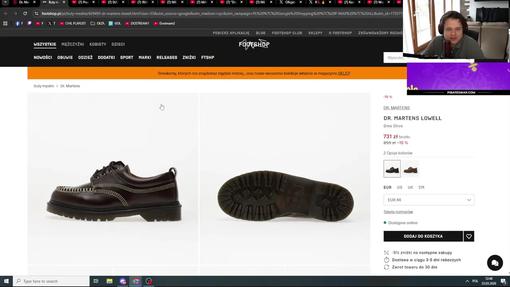Open the Dostream2 bookmark
The width and height of the screenshot is (510, 287).
pos(164,24)
